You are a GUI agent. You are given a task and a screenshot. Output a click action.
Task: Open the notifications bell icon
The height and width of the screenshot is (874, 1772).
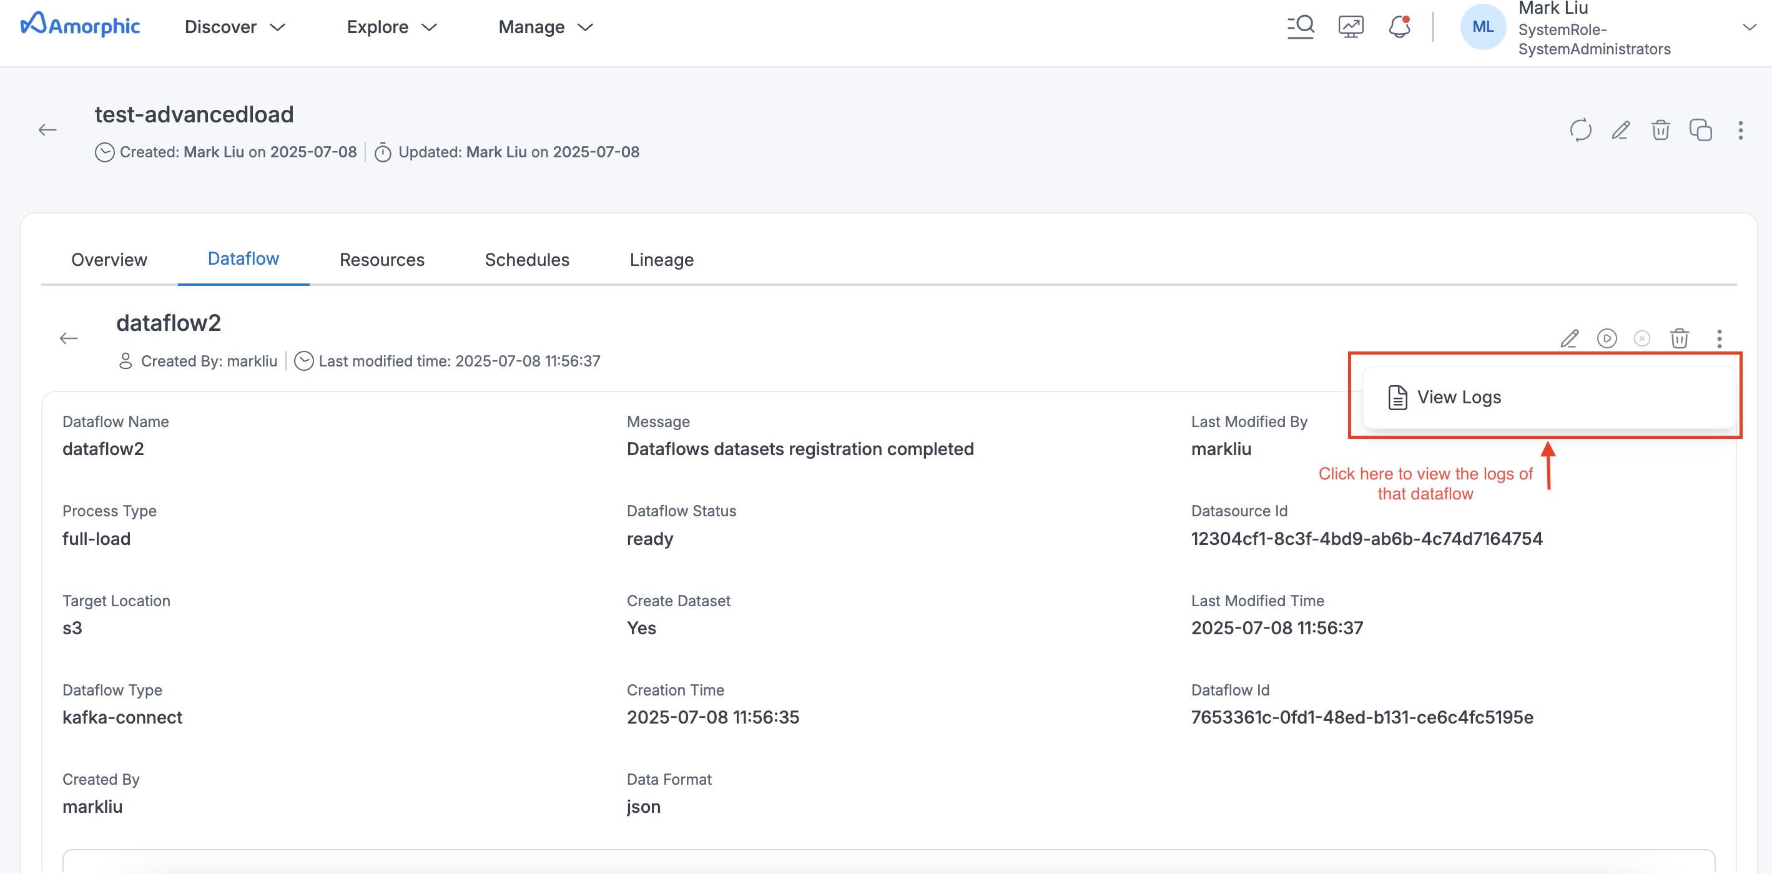click(x=1399, y=27)
